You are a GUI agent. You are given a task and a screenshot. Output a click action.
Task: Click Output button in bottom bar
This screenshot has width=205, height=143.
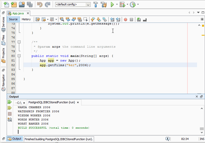[x=15, y=139]
